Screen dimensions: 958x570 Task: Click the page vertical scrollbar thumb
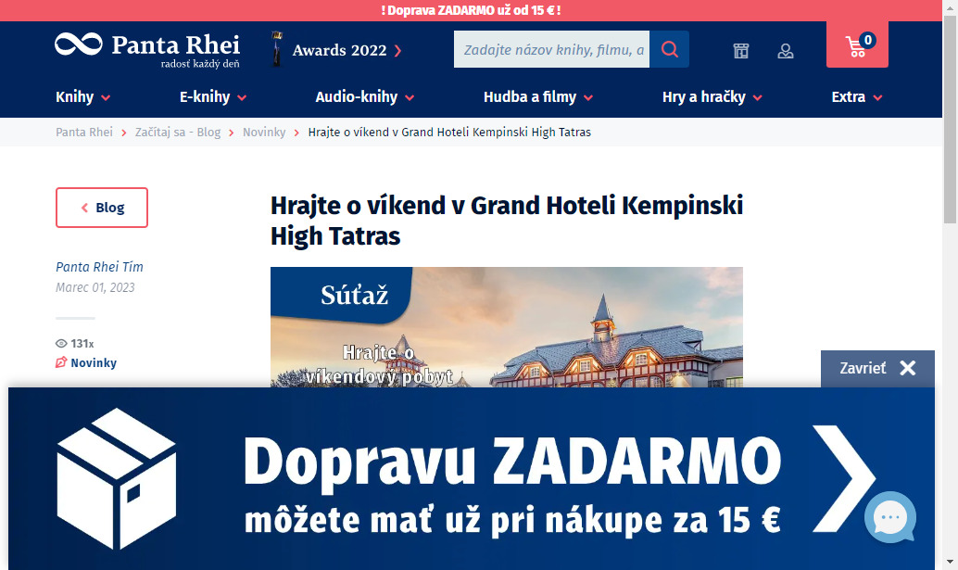(x=950, y=120)
